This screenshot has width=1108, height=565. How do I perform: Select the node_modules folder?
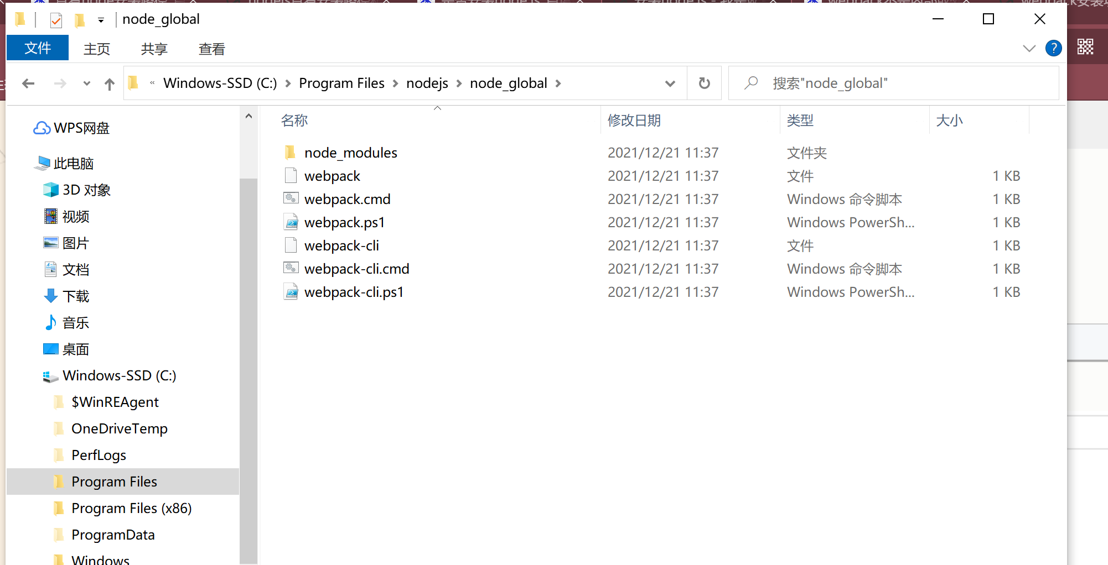click(350, 153)
